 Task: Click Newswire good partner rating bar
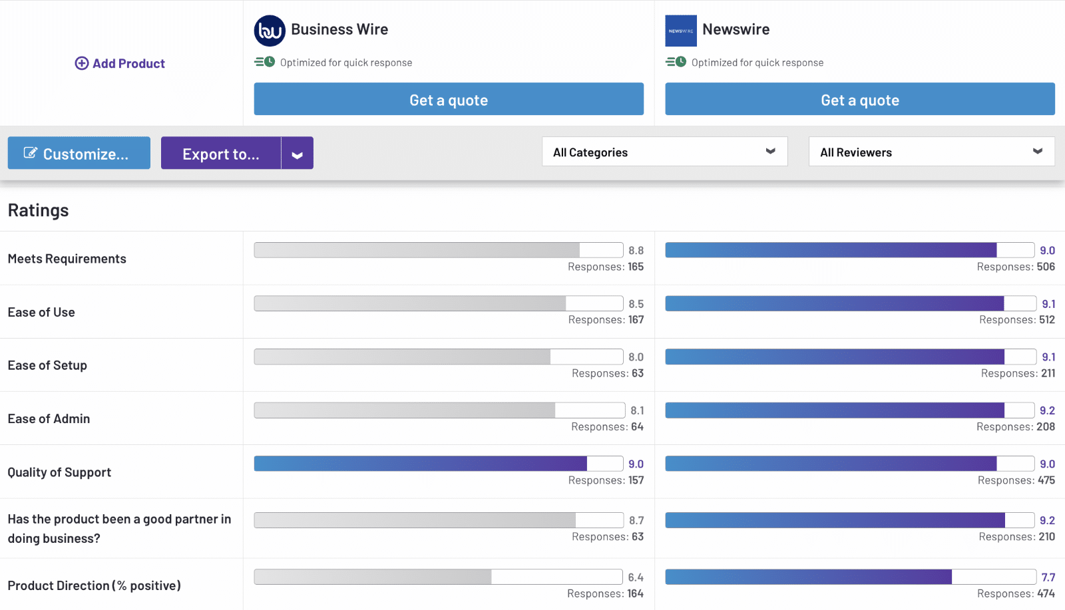click(850, 520)
